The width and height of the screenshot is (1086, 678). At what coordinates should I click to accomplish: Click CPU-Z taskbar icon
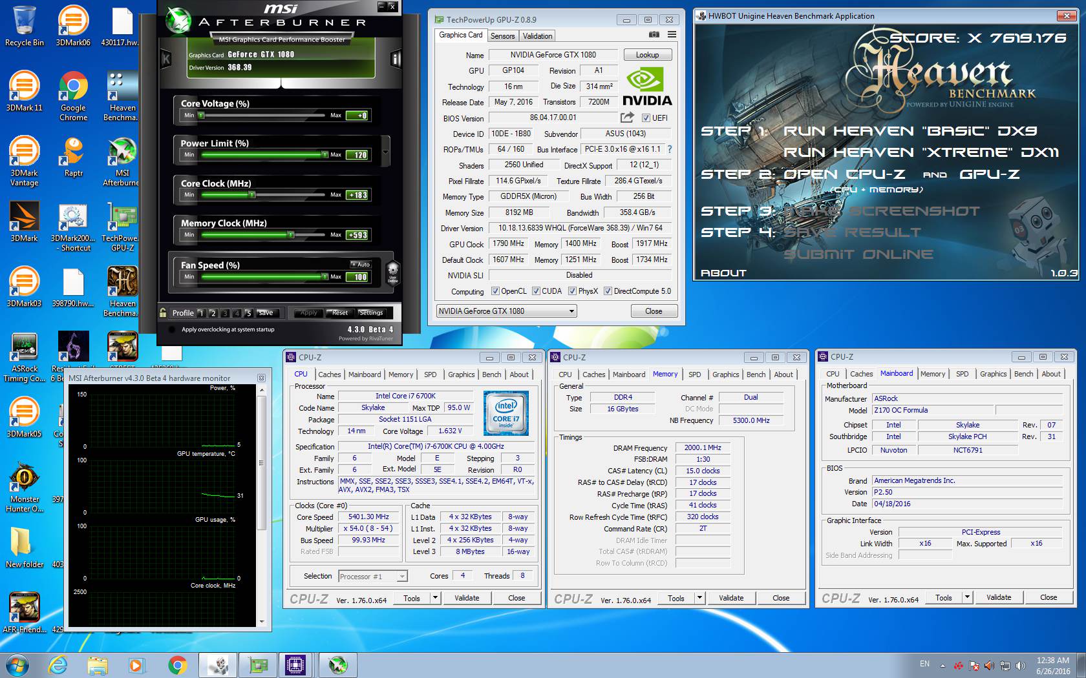coord(295,665)
